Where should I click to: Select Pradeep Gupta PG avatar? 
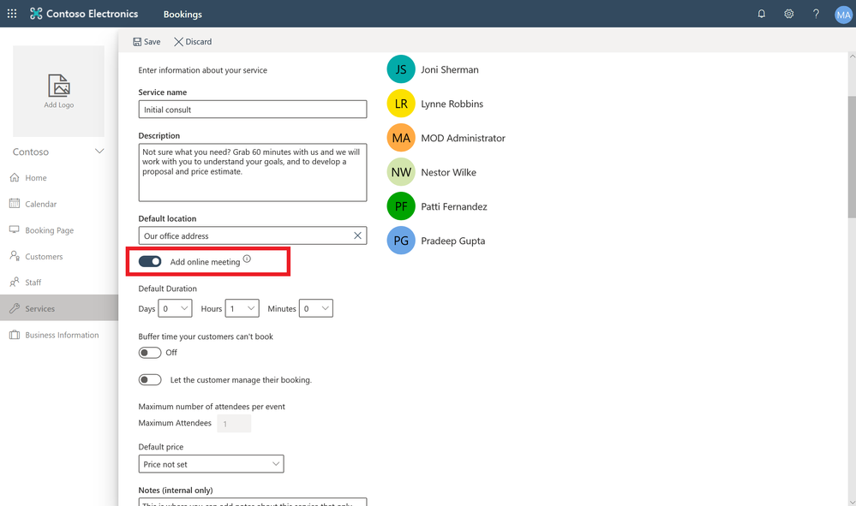(401, 241)
